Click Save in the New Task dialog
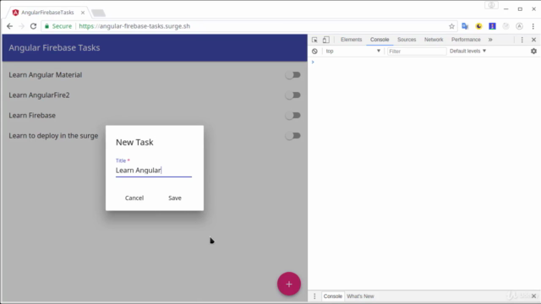541x304 pixels. coord(175,198)
